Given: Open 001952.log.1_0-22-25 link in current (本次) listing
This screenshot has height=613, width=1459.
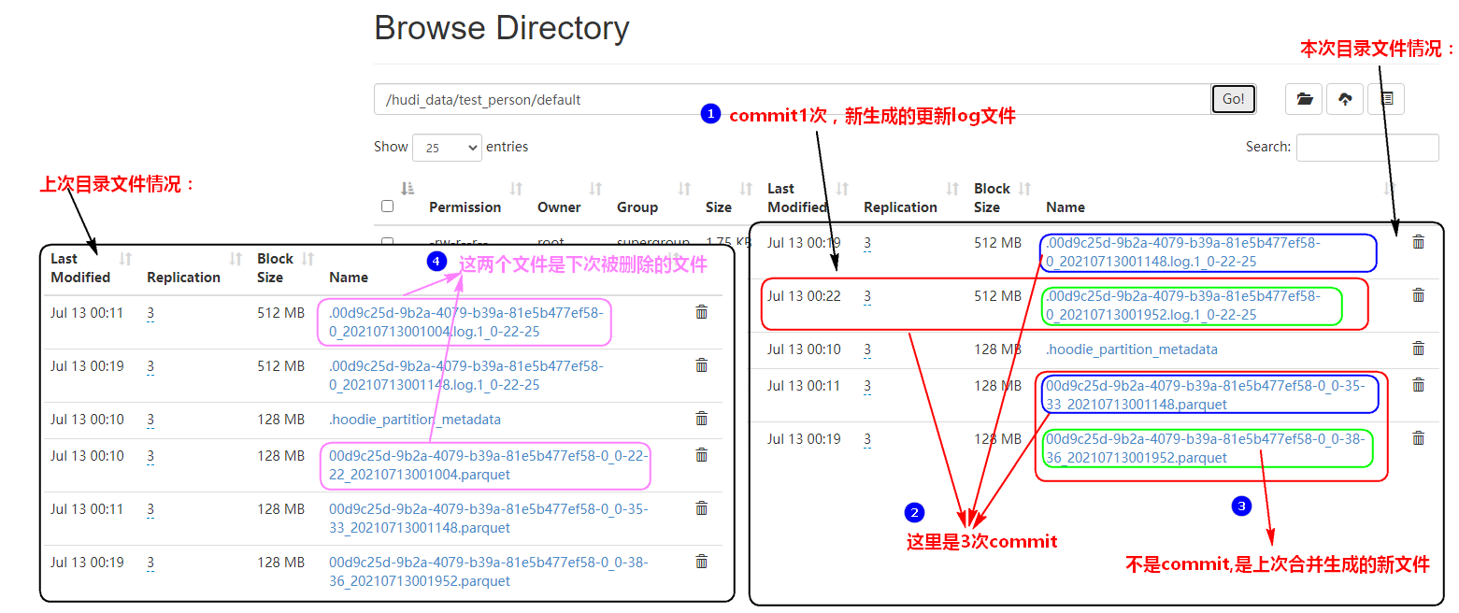Looking at the screenshot, I should coord(1183,306).
